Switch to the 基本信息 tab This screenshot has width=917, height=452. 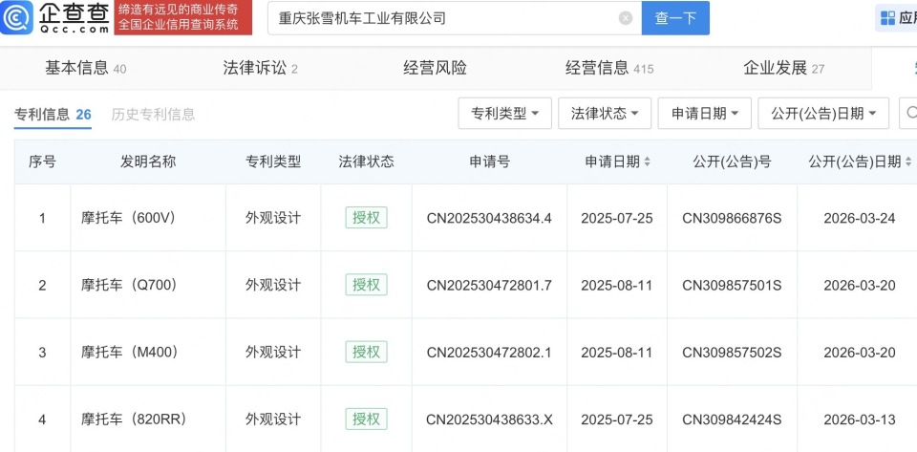[85, 68]
